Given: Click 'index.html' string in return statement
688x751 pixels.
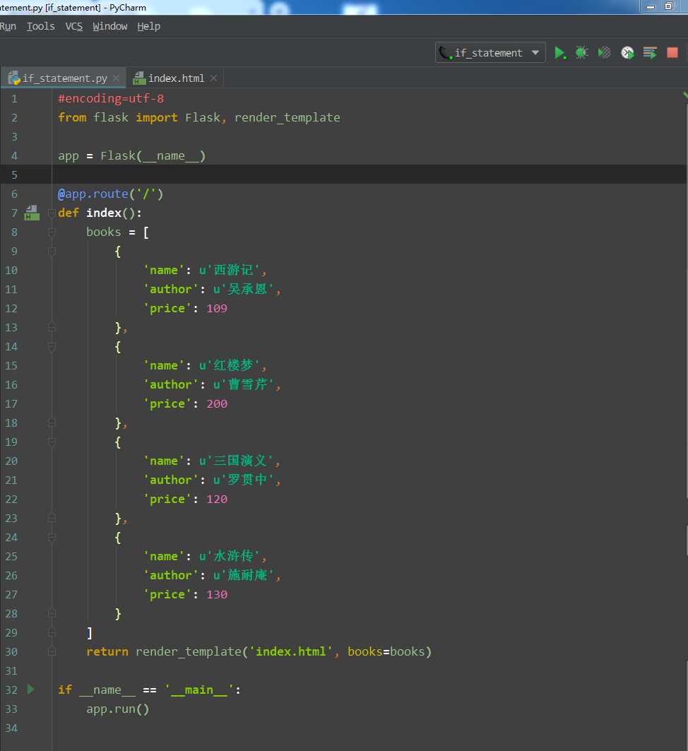Looking at the screenshot, I should point(290,651).
